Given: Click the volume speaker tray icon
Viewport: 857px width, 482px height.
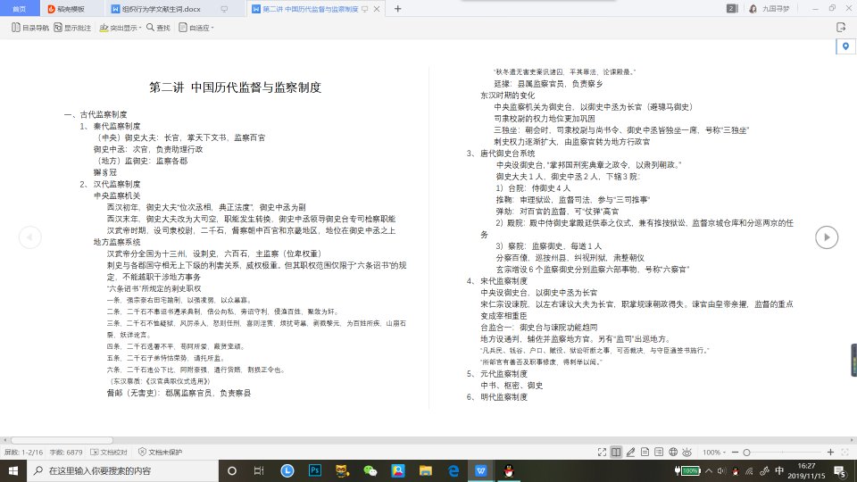Looking at the screenshot, I should (721, 470).
